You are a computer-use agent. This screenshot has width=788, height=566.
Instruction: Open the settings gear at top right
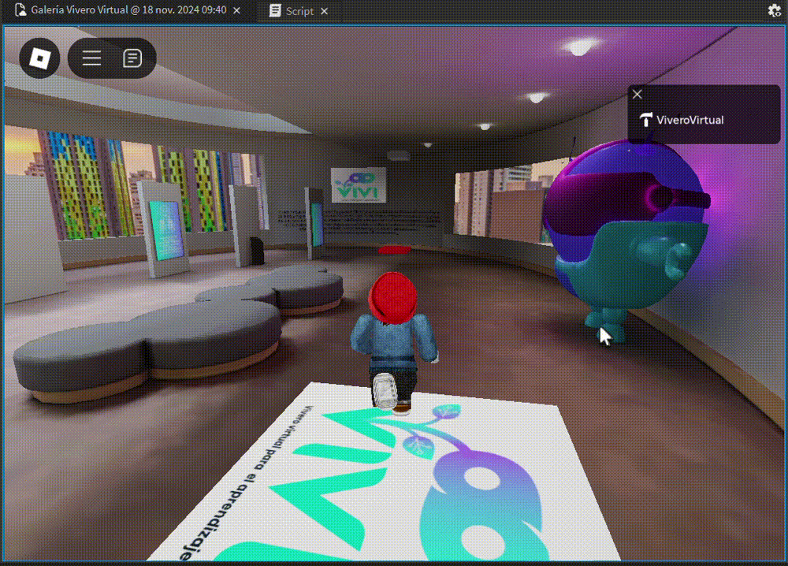(775, 10)
